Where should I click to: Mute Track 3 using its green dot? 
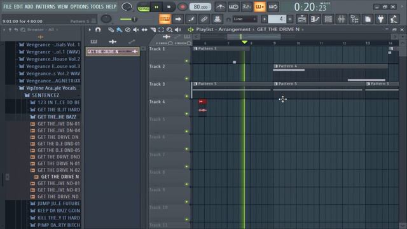186,96
